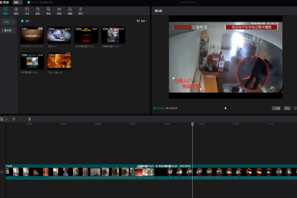Open the menu dropdown beside the app logo
This screenshot has width=297, height=198.
point(17,2)
